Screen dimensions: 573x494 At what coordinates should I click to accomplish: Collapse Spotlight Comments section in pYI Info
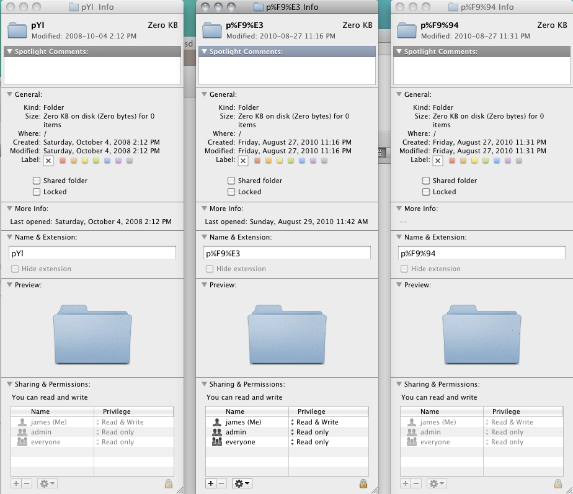point(9,52)
